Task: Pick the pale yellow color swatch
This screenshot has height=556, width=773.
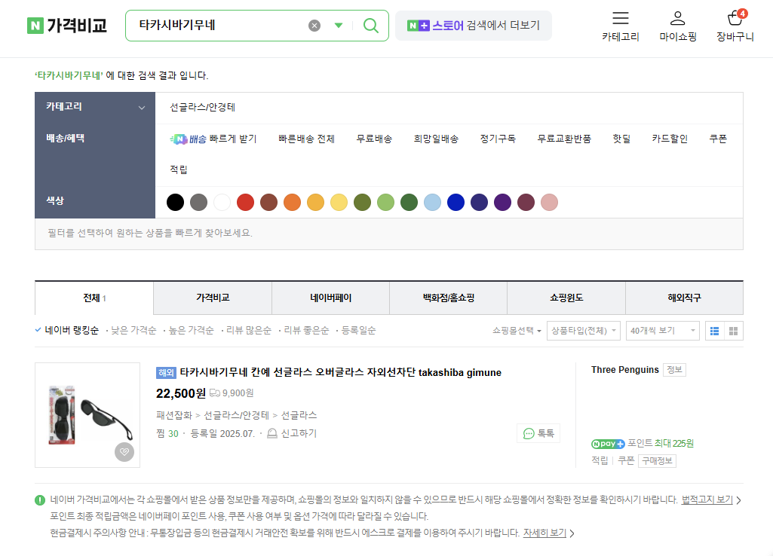Action: point(339,203)
